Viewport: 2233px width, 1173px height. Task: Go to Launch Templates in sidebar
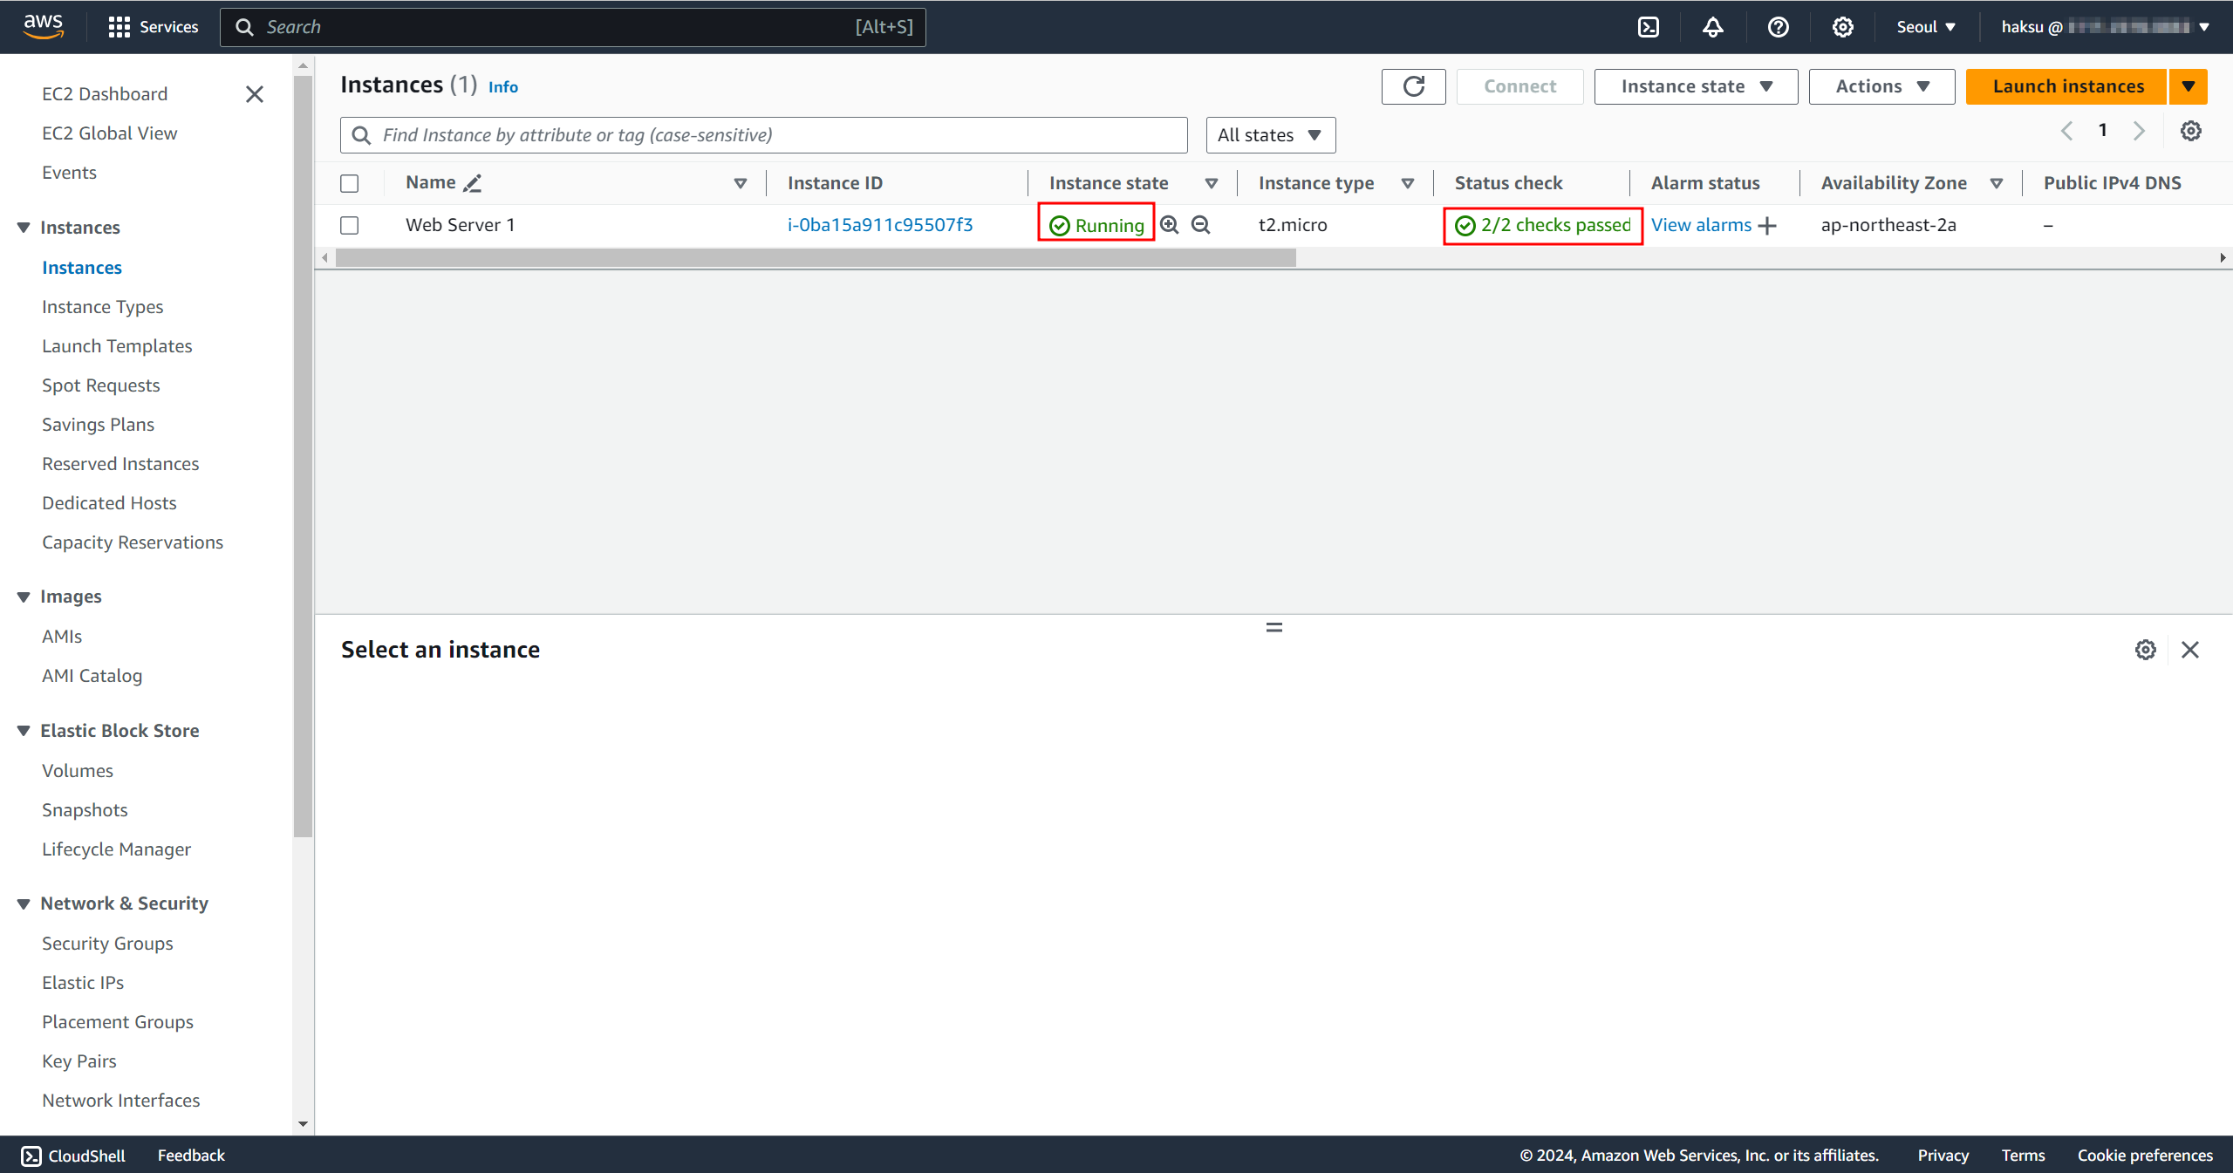tap(117, 346)
